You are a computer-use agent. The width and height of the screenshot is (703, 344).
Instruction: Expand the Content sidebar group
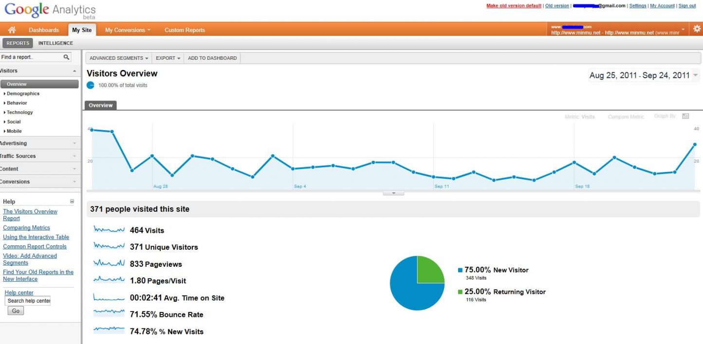[x=40, y=169]
